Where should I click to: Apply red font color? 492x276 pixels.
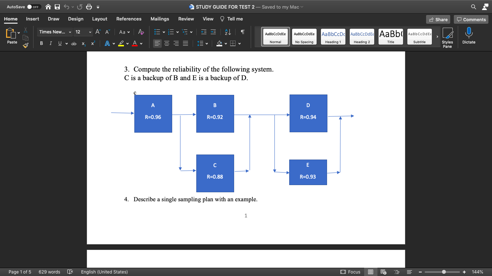[x=135, y=43]
